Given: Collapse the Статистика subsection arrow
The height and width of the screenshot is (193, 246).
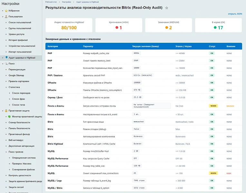Looking at the screenshot, I should [6, 87].
